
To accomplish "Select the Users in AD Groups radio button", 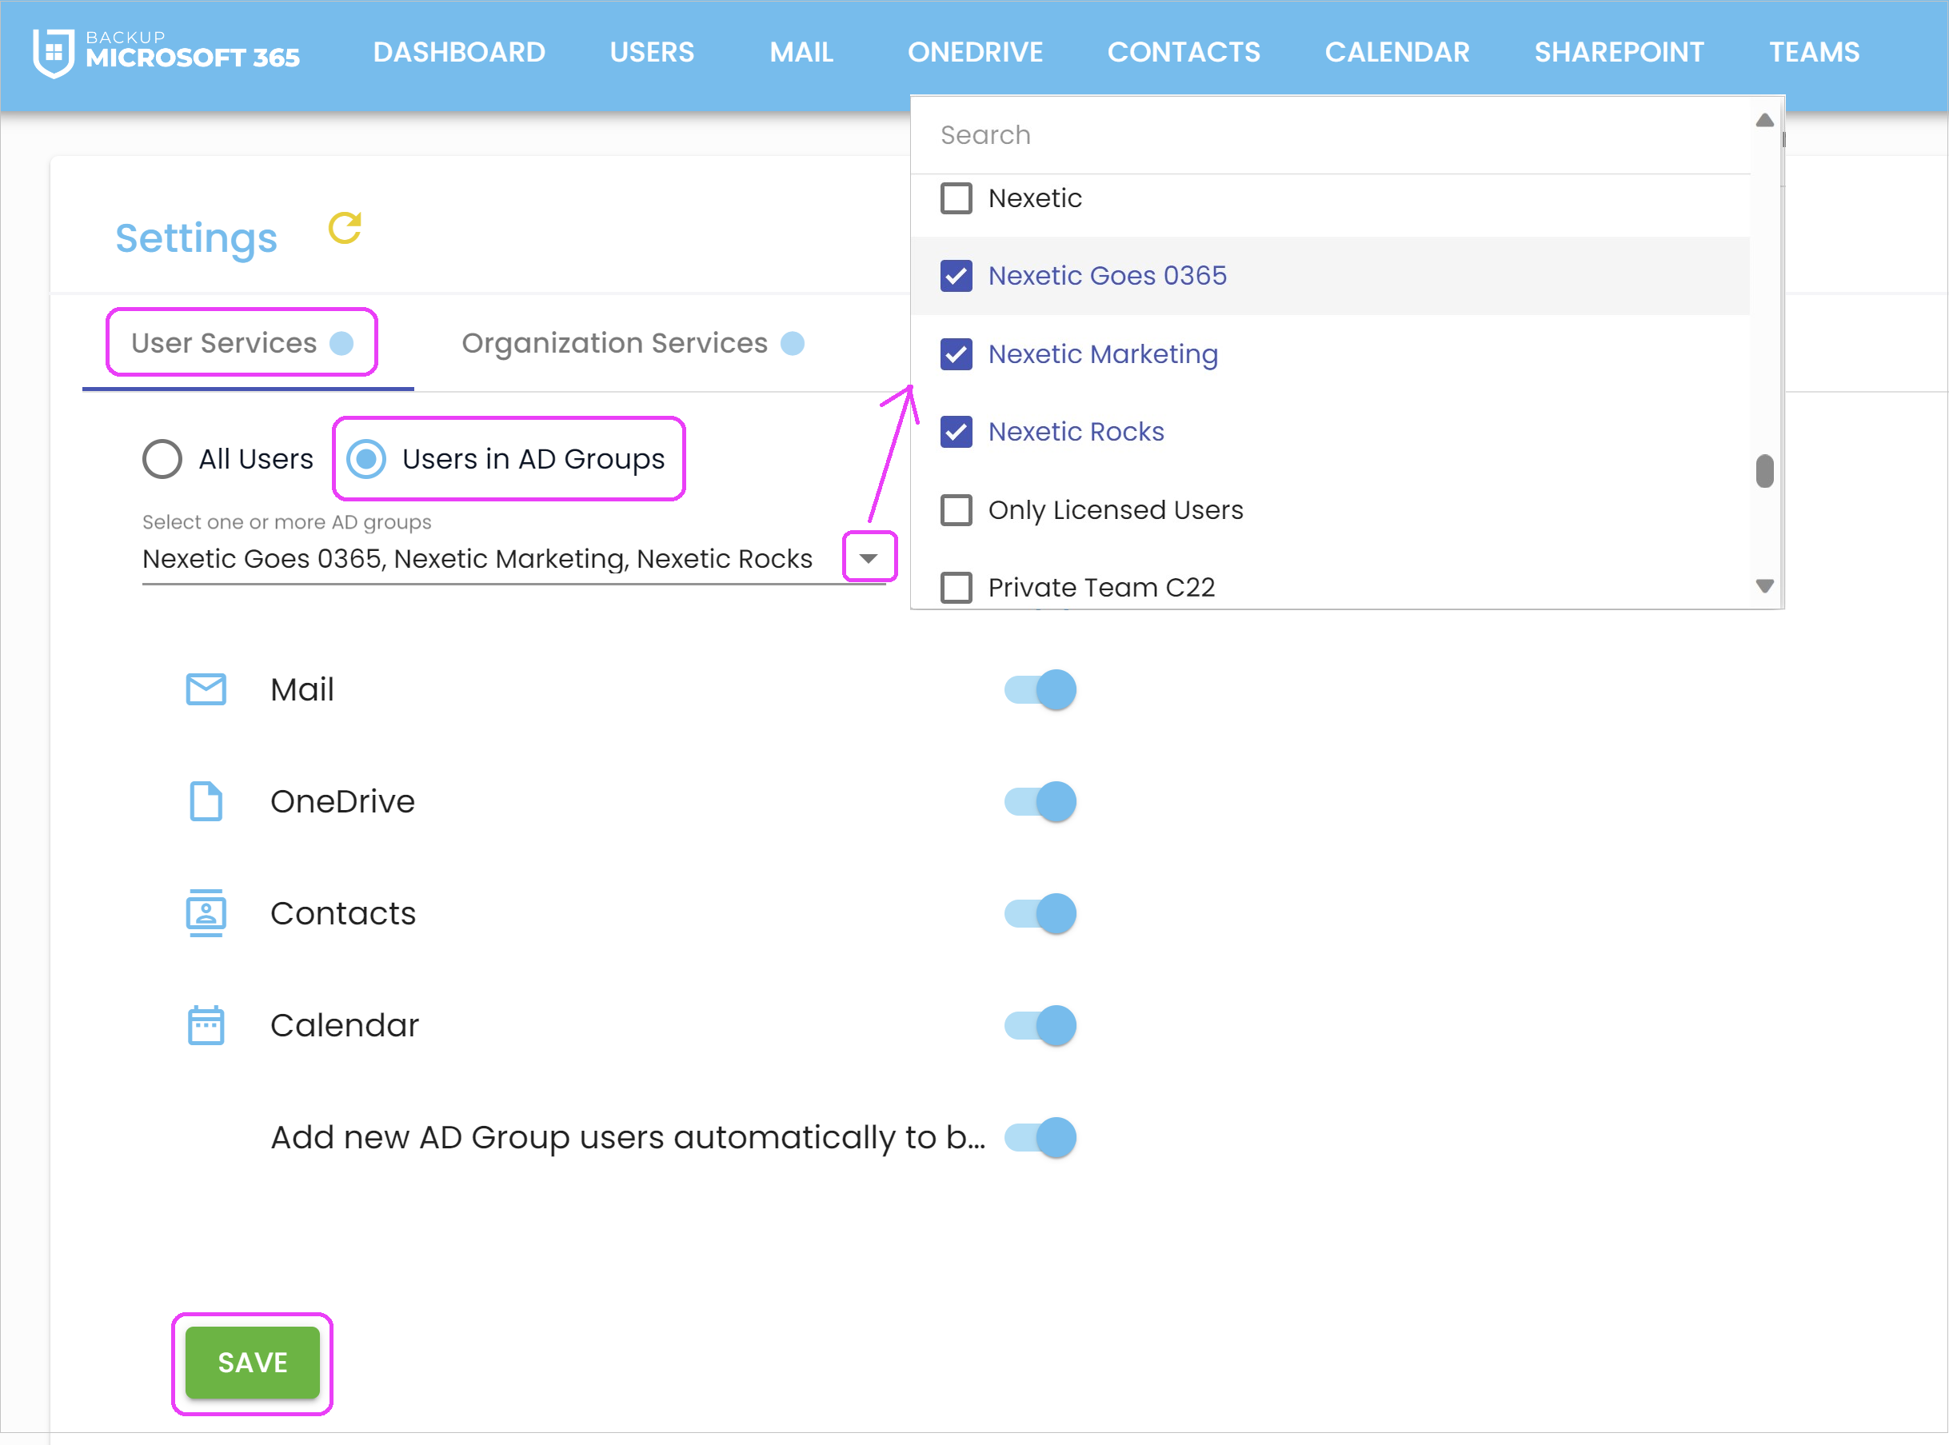I will tap(366, 459).
